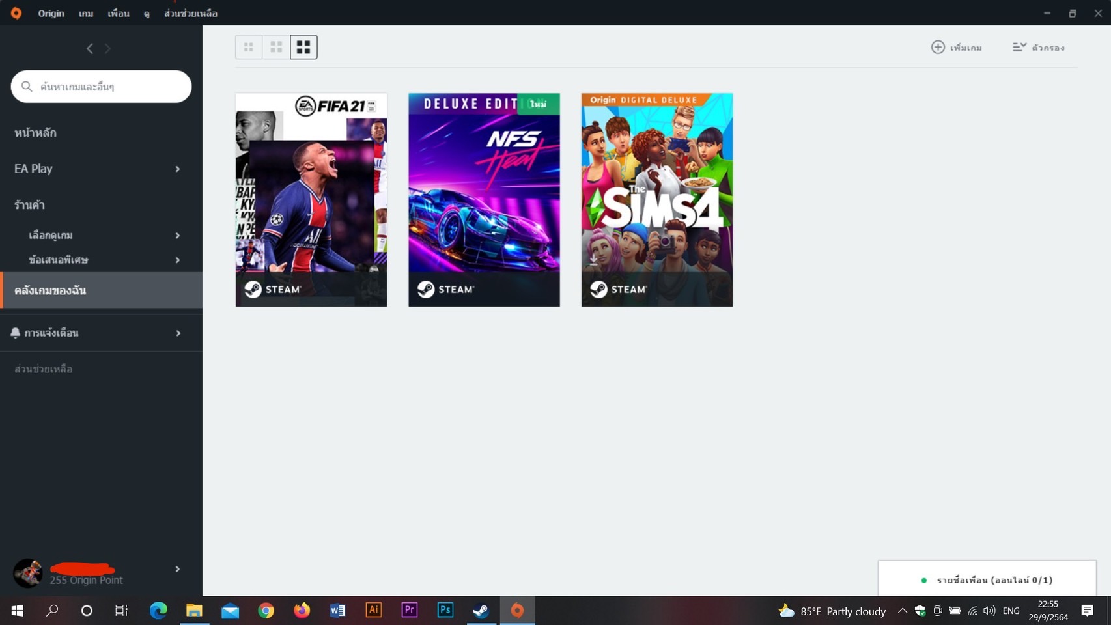
Task: Open ส่วนช่วยเหลือ help link in sidebar
Action: coord(43,369)
